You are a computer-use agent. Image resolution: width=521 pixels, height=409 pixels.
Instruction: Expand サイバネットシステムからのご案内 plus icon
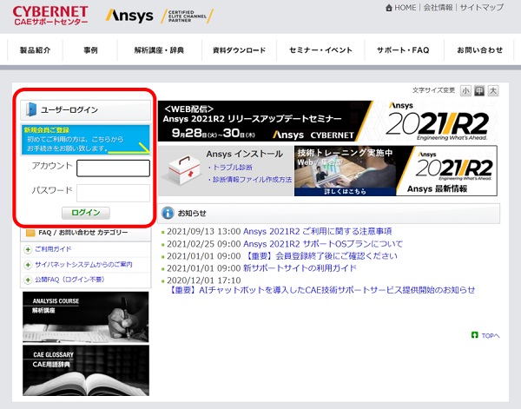pos(28,265)
